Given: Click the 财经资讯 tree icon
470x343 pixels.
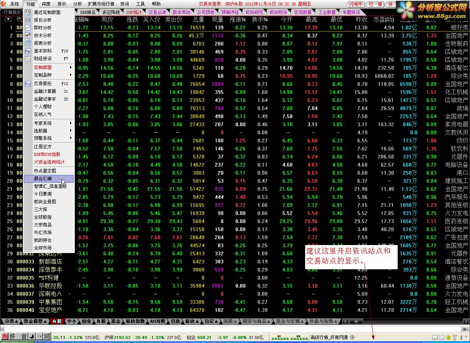Looking at the screenshot, I should tap(28, 59).
